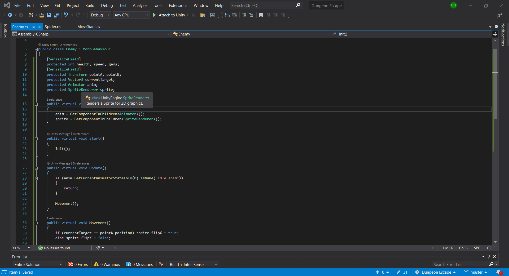This screenshot has height=276, width=509.
Task: Open editor tab settings gear icon
Action: [x=496, y=26]
